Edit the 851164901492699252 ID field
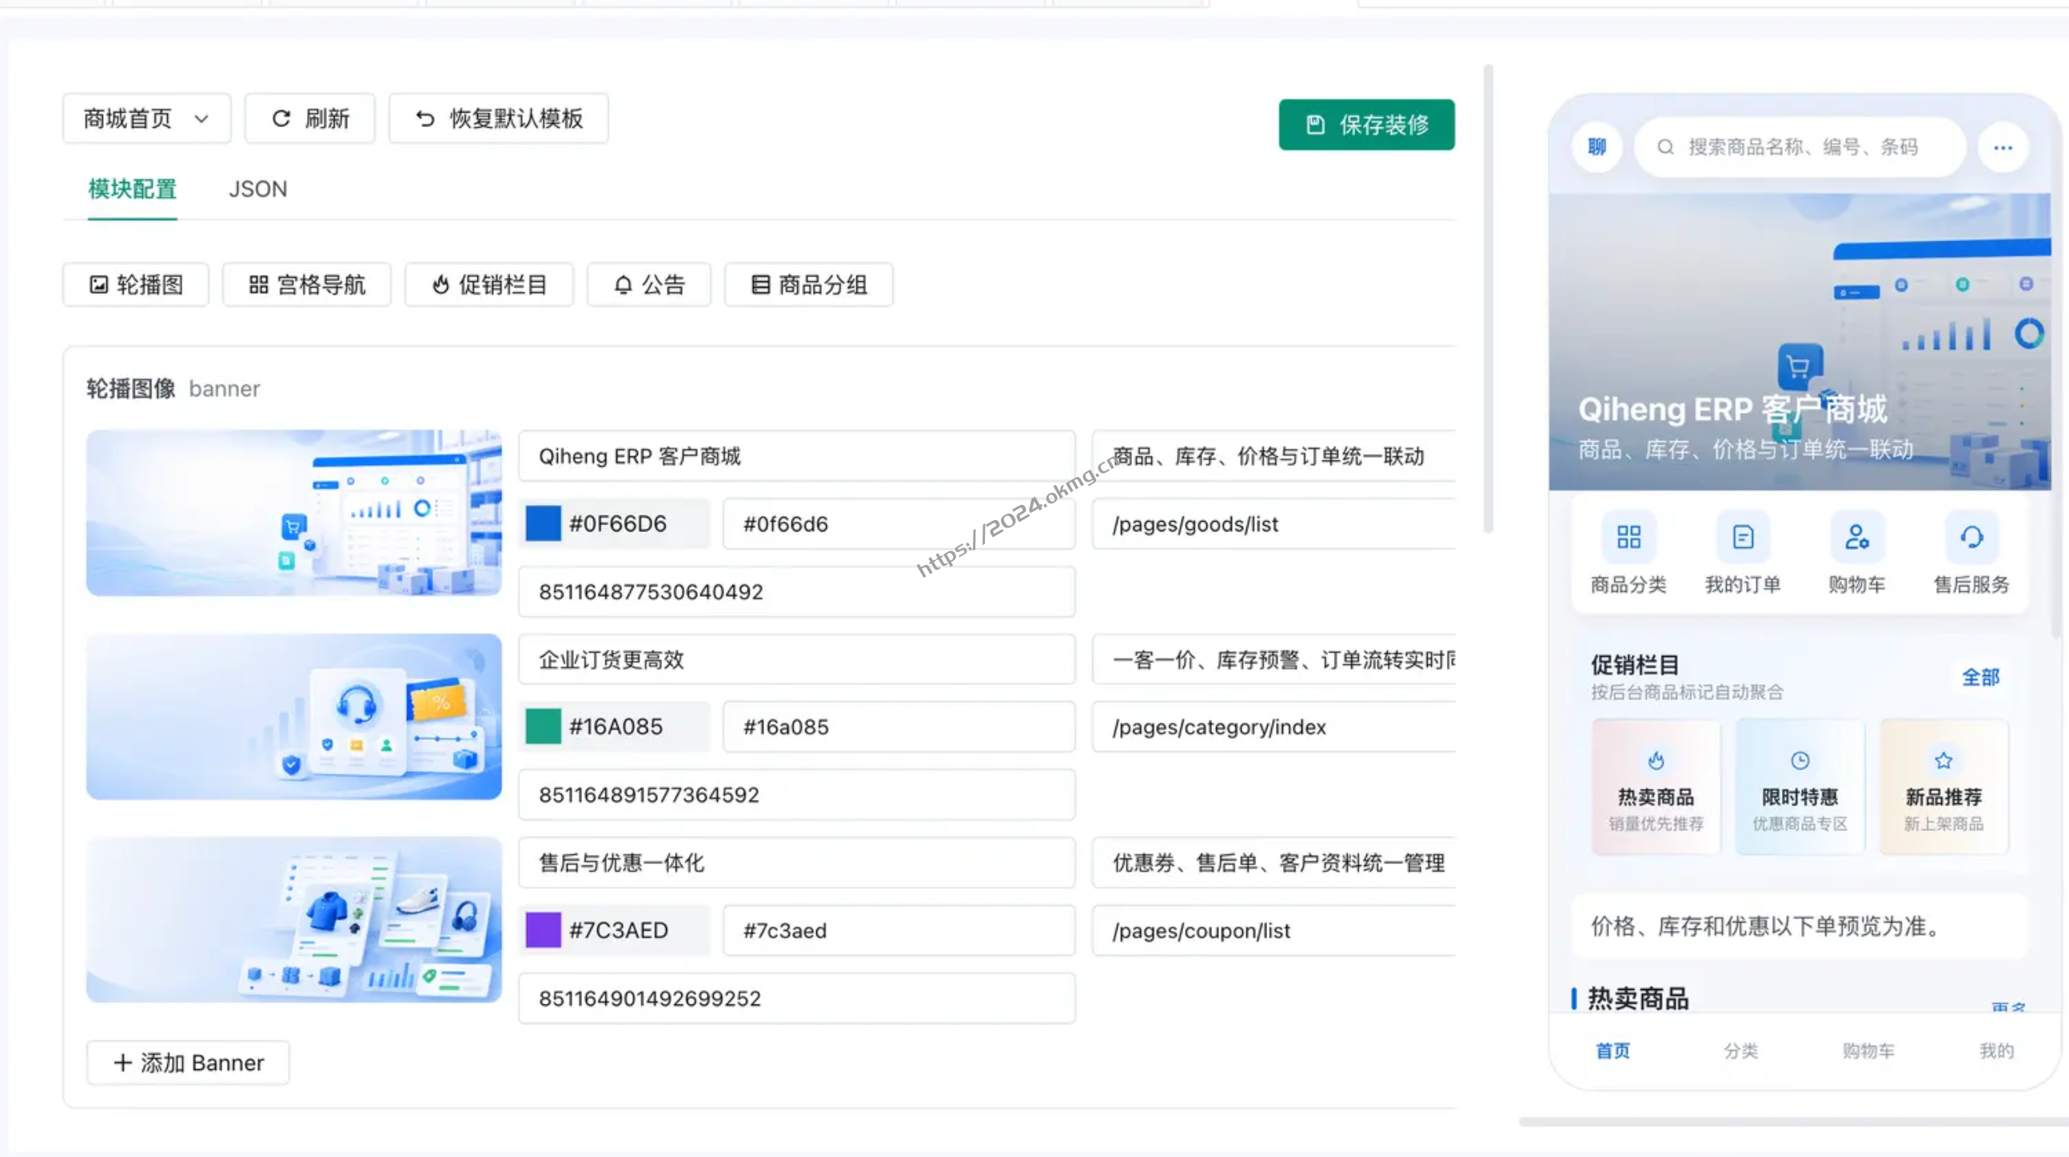This screenshot has height=1157, width=2069. pos(797,998)
